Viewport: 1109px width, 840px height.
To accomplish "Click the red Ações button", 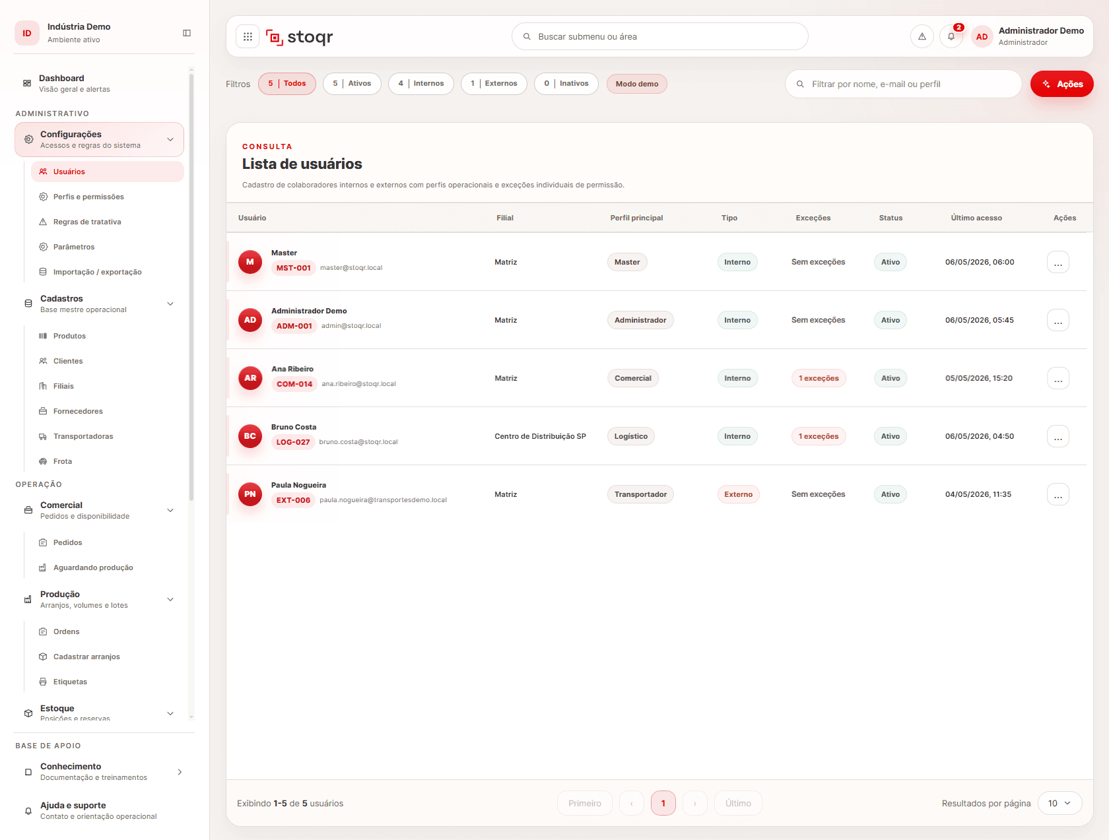I will point(1062,84).
